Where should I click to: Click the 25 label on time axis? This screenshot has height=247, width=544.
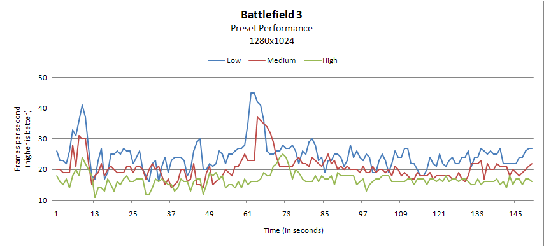coord(132,215)
